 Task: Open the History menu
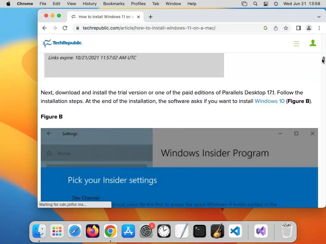(89, 4)
